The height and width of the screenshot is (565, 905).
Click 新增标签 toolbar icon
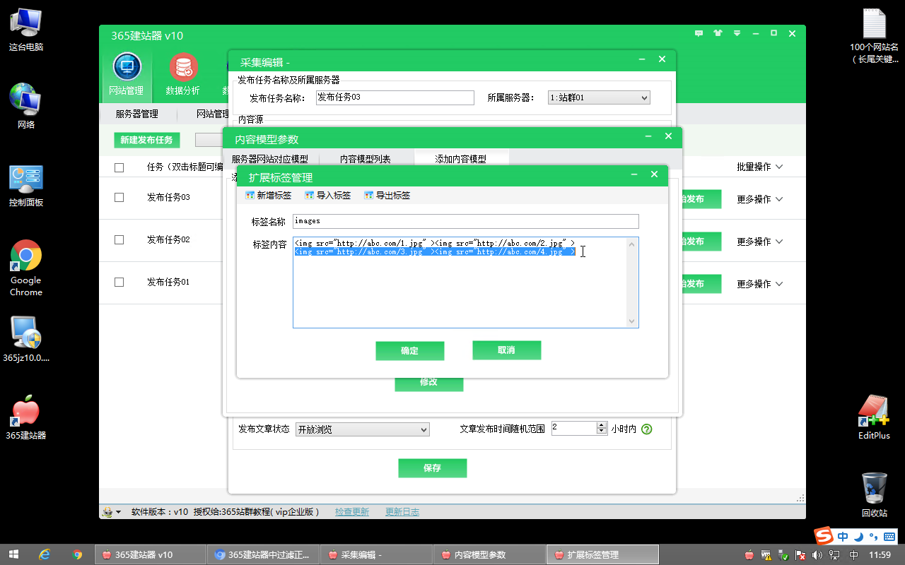click(x=250, y=196)
